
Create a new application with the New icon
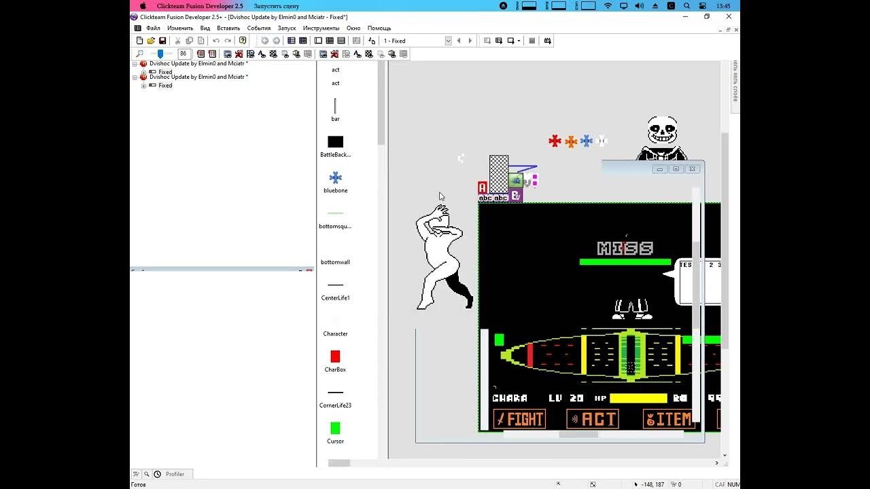point(139,41)
